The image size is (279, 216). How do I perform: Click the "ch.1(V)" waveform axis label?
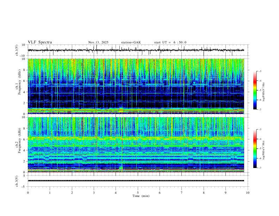[17, 50]
